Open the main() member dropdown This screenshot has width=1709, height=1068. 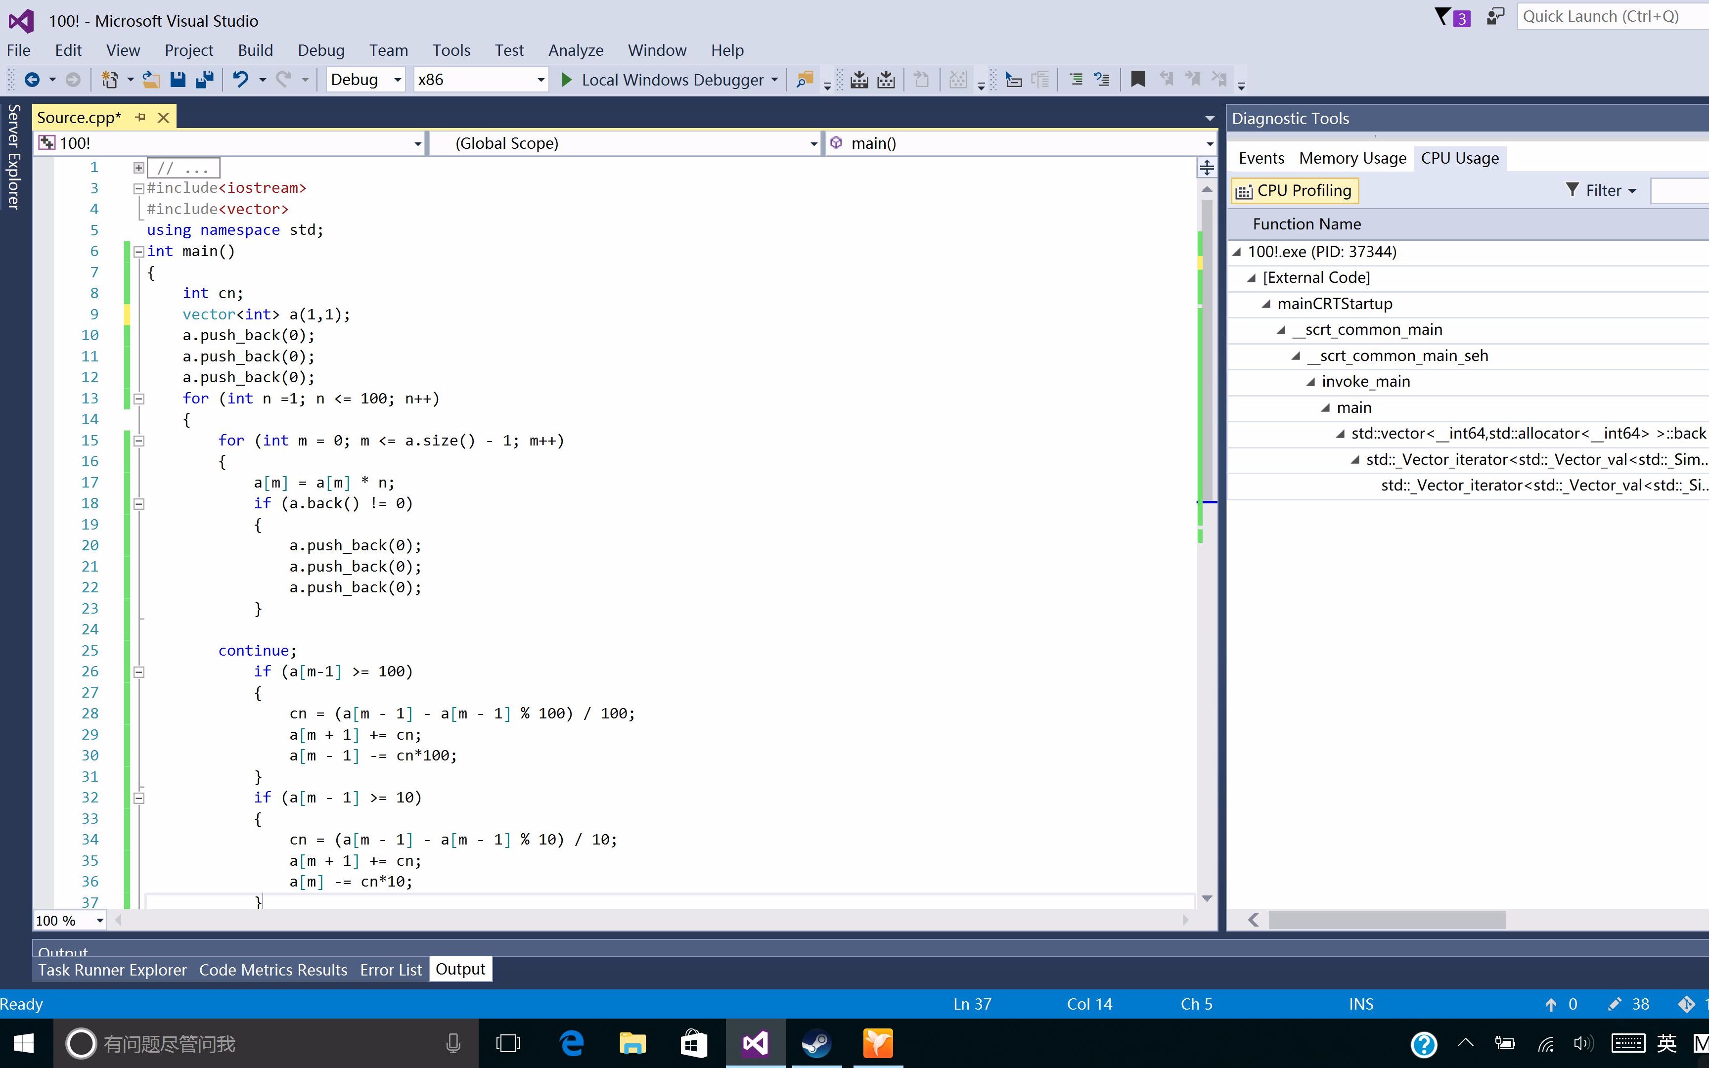[x=1021, y=143]
